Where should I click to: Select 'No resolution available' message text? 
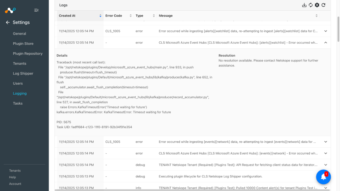[268, 63]
